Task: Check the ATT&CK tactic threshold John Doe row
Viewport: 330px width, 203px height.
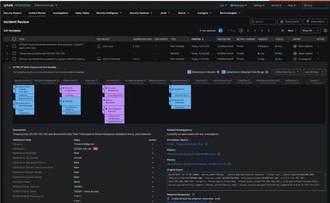Action: tap(14, 46)
